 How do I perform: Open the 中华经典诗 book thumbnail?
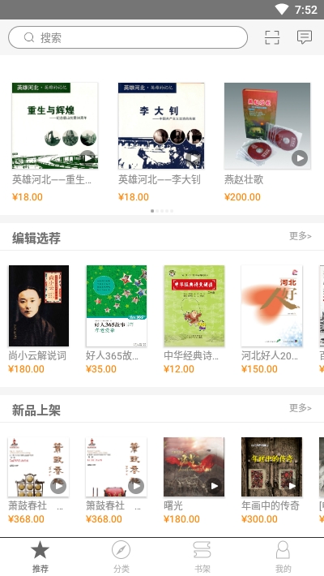(194, 306)
